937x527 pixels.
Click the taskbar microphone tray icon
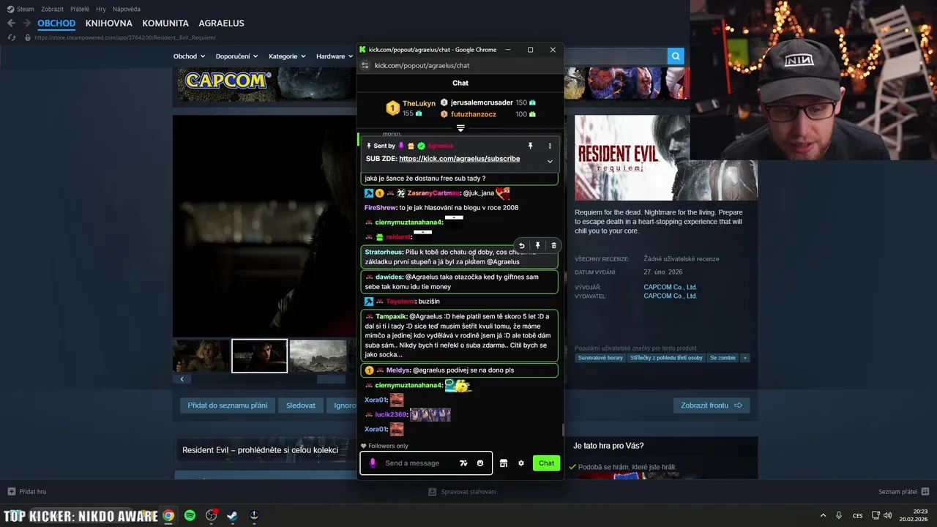point(839,515)
